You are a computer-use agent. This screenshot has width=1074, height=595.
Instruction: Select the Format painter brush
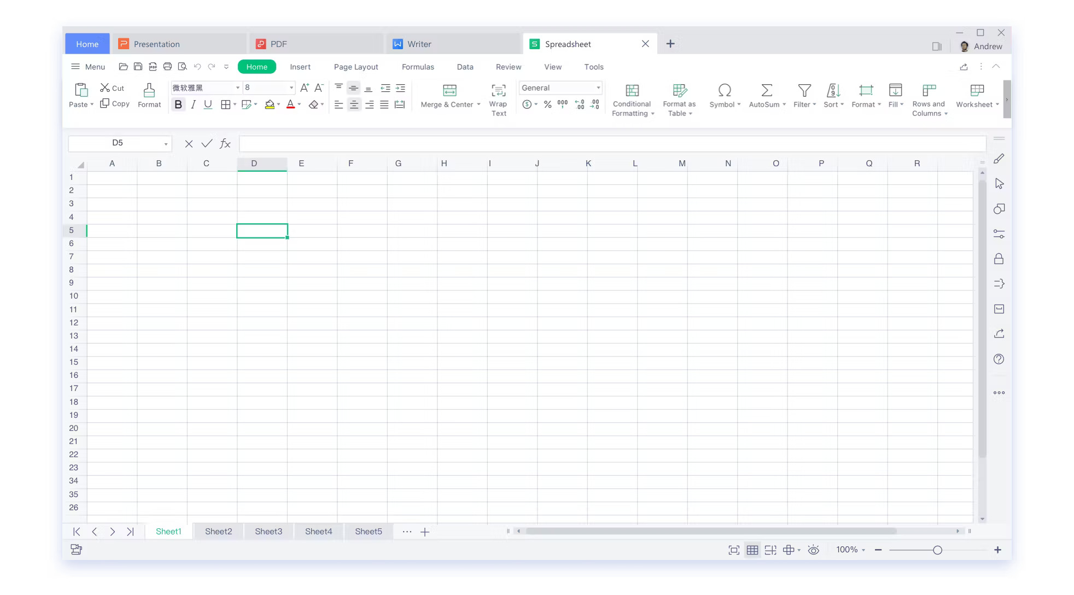point(149,96)
